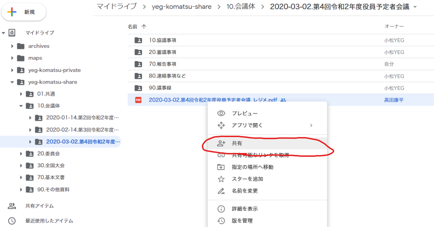Open 70.基本文書 in the sidebar tree
This screenshot has width=434, height=227.
coord(51,177)
